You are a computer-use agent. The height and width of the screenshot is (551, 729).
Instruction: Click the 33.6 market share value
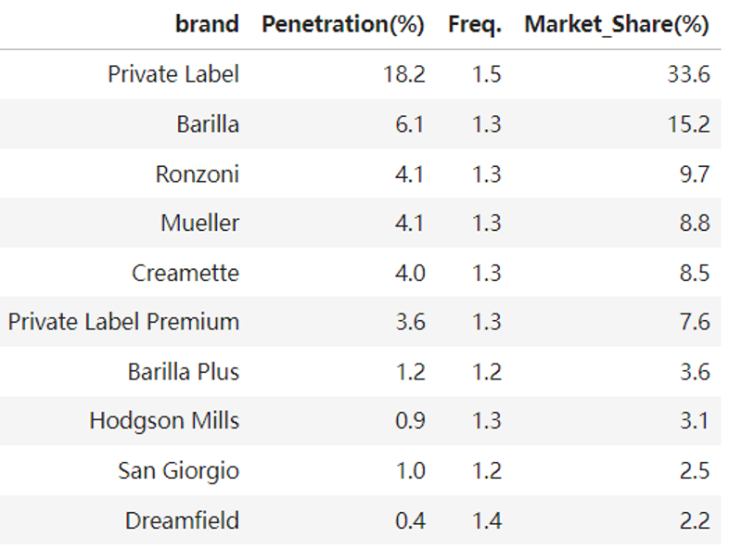pos(688,74)
